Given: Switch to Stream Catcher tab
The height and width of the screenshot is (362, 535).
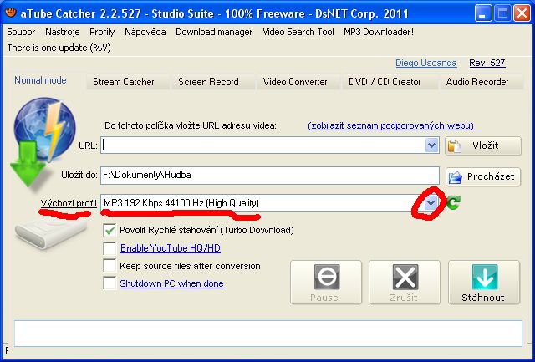Looking at the screenshot, I should [x=128, y=82].
